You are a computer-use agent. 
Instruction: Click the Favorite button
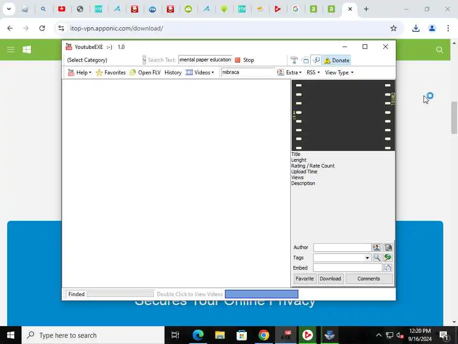[304, 279]
